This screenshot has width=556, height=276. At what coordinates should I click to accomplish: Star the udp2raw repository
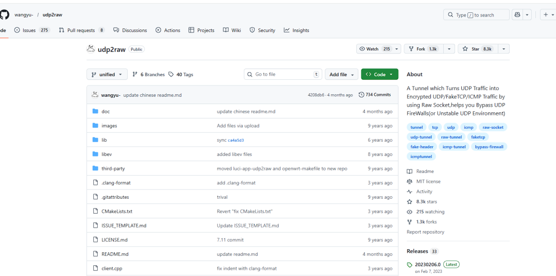(477, 49)
